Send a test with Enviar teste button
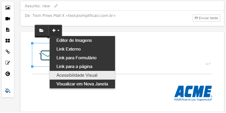 point(206,18)
